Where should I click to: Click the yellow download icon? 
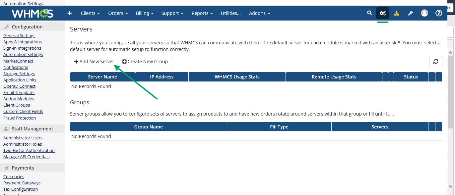tap(397, 13)
